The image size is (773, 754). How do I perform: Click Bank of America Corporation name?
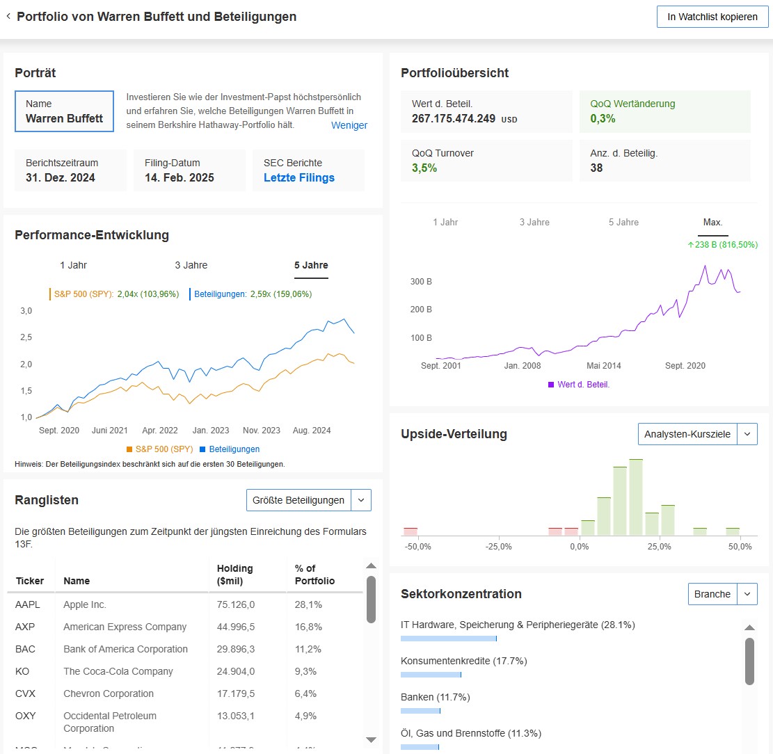125,649
